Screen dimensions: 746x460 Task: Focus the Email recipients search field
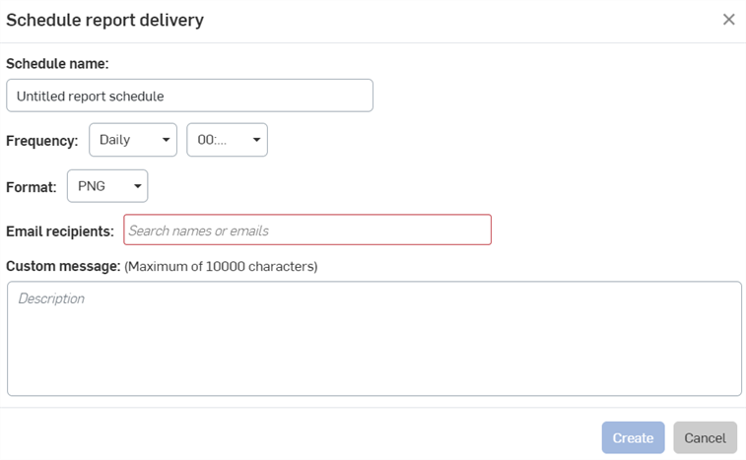coord(307,230)
